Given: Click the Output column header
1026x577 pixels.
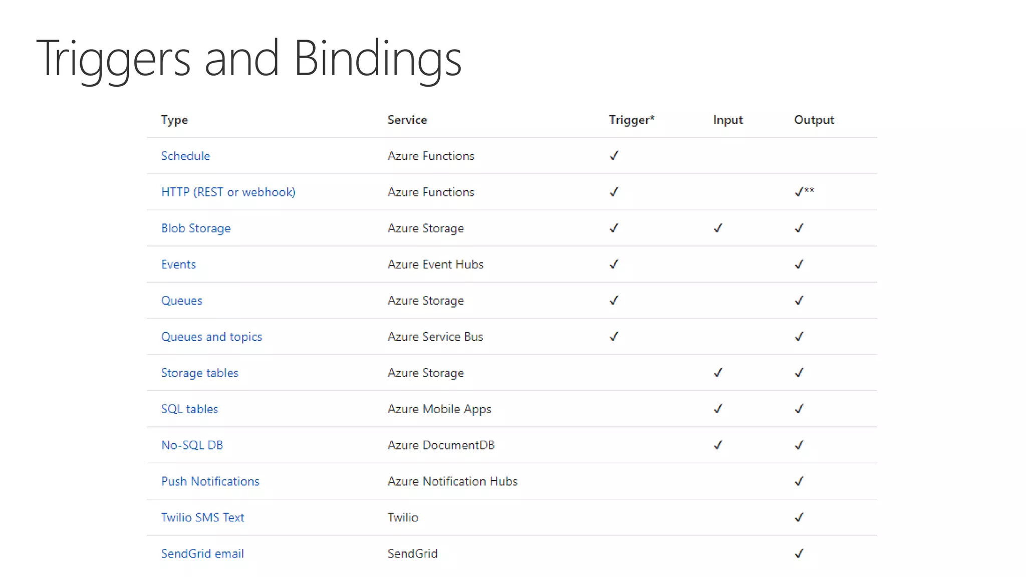Looking at the screenshot, I should (814, 120).
